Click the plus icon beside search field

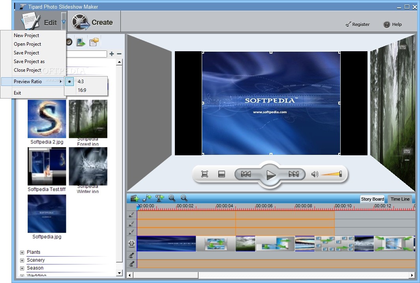pos(112,54)
